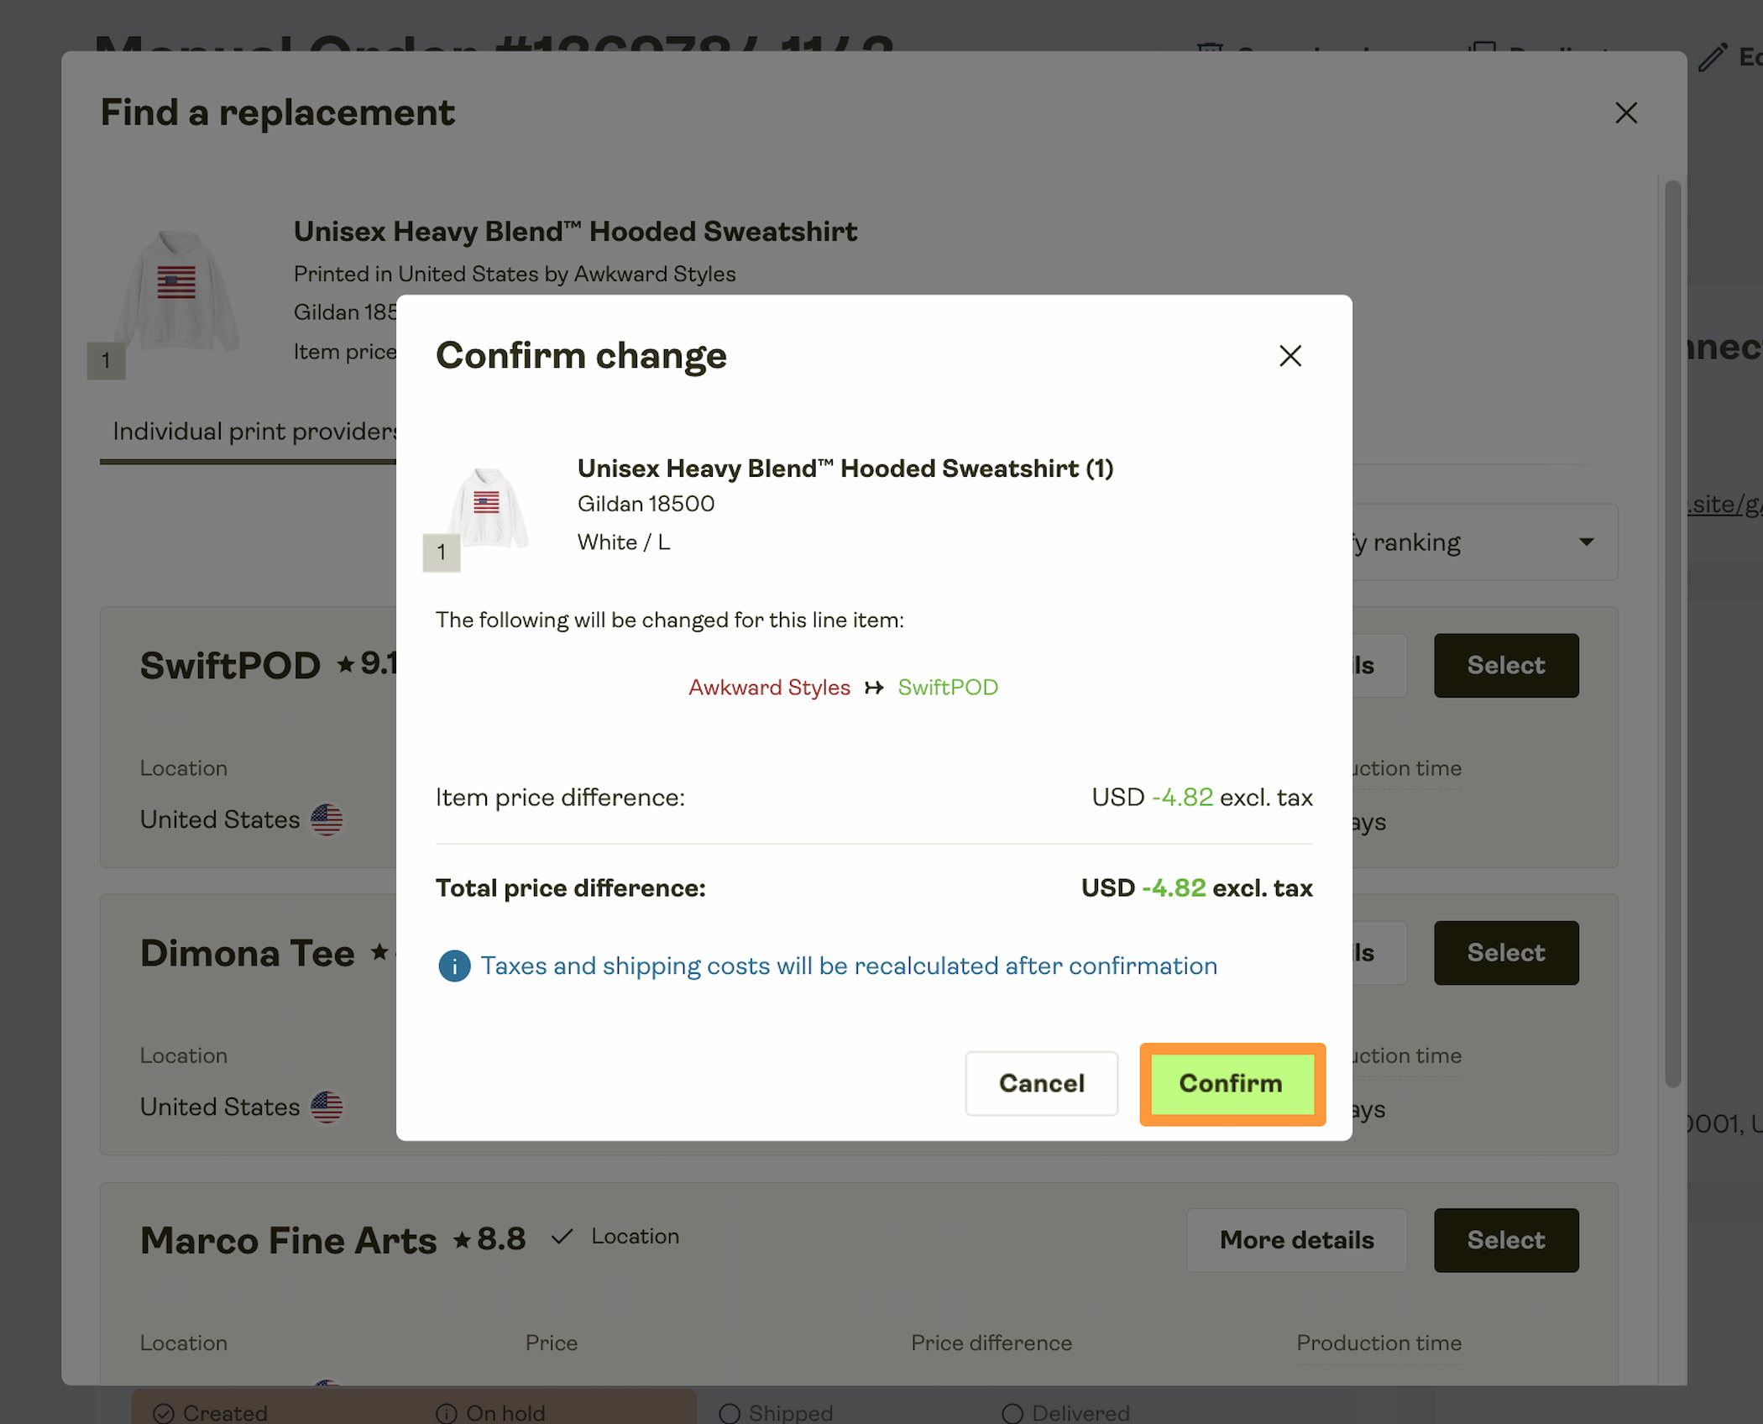Select Dimona Tee print provider
This screenshot has height=1424, width=1763.
click(1506, 953)
